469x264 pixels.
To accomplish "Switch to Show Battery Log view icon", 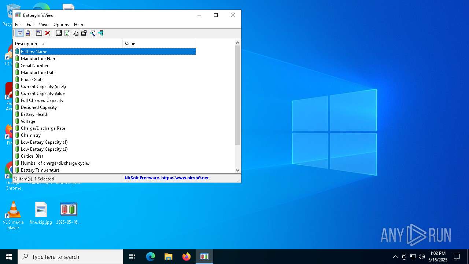I will [28, 33].
